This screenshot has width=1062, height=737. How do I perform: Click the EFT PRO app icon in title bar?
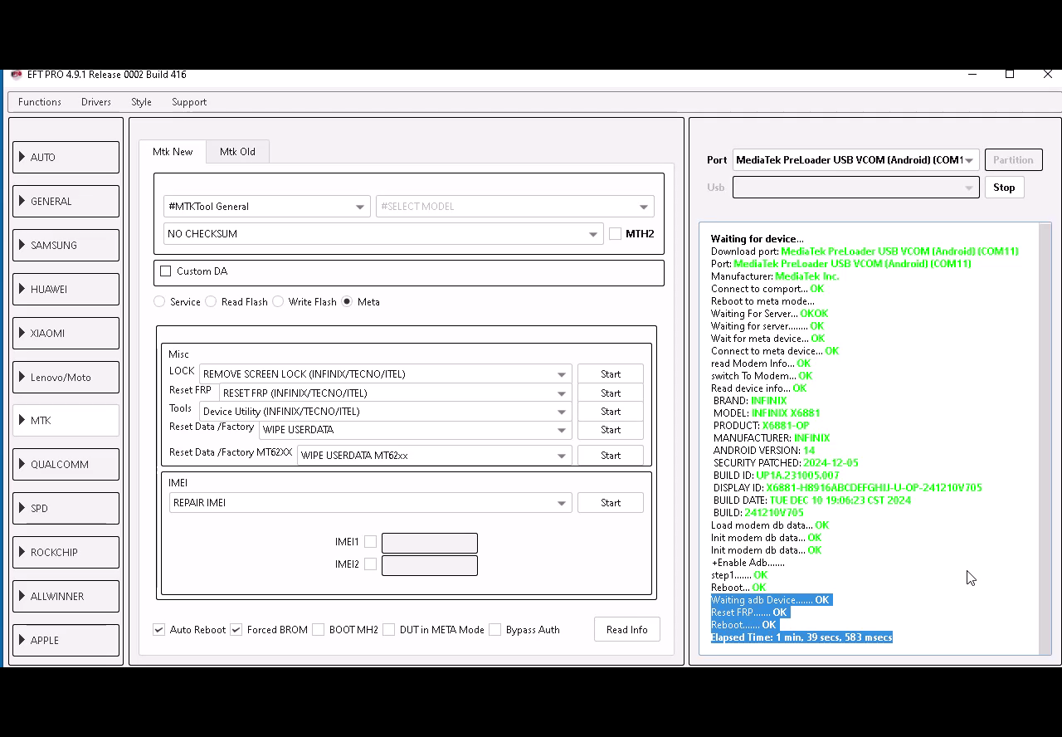pos(16,75)
